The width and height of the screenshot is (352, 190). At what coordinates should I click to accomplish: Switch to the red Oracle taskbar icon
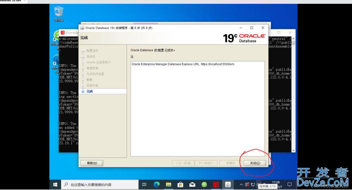[216, 185]
